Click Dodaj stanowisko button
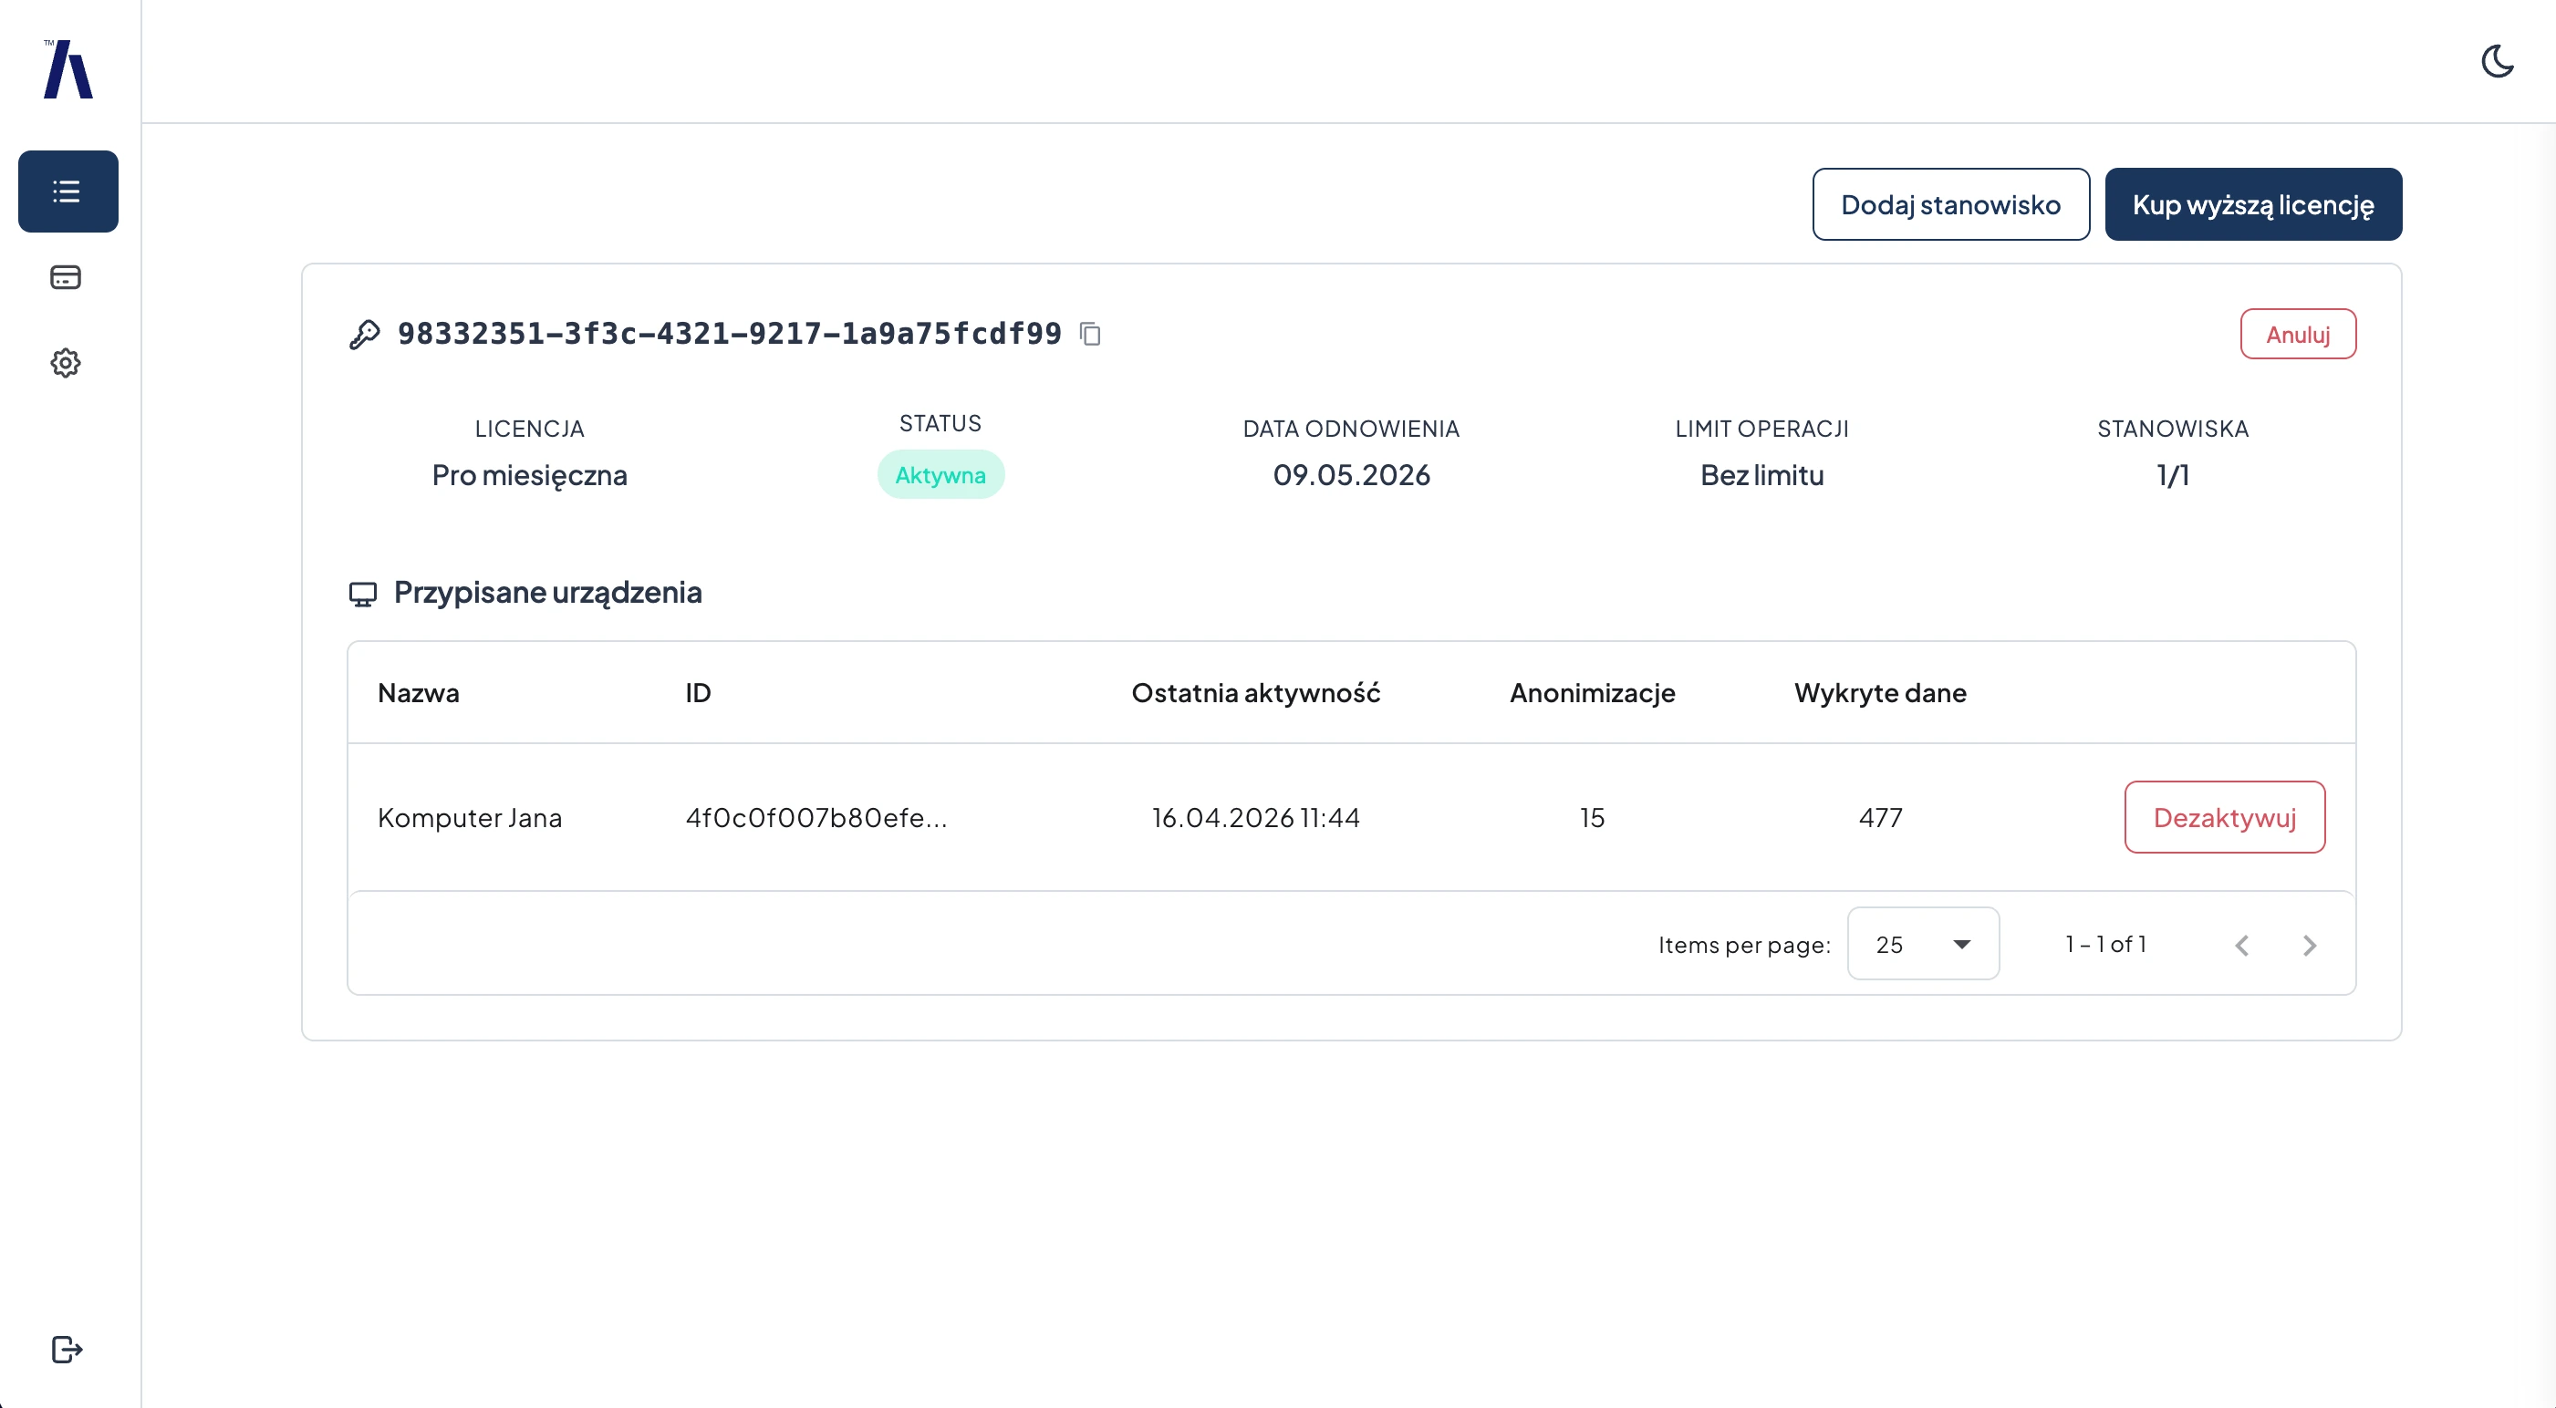 1950,204
